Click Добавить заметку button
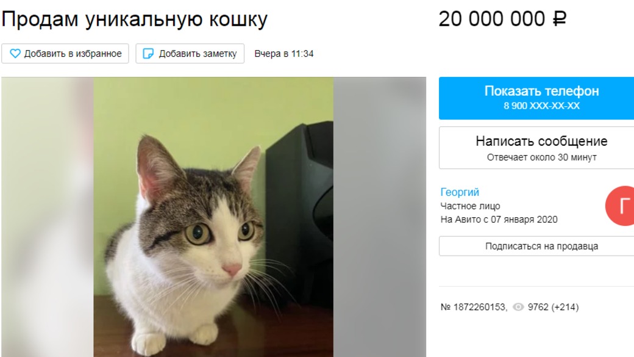This screenshot has width=634, height=357. click(x=190, y=54)
